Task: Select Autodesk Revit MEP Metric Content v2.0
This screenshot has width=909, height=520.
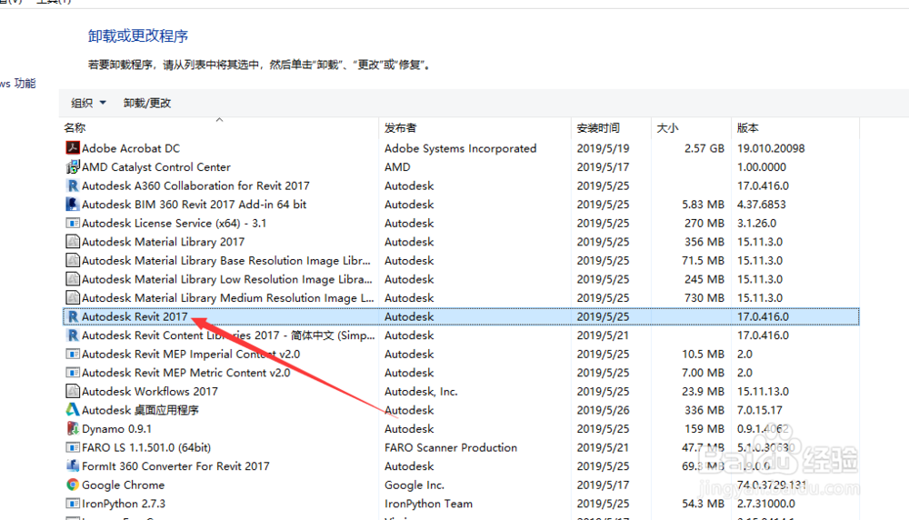Action: [185, 372]
